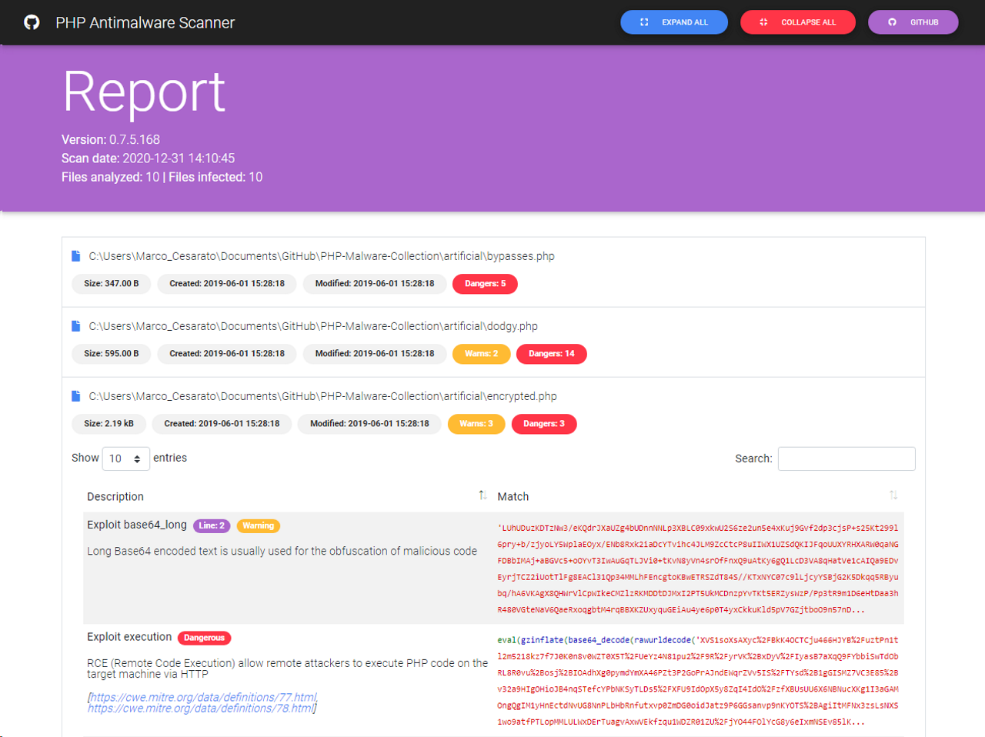Click the Version 0.7.5.168 text

point(111,140)
